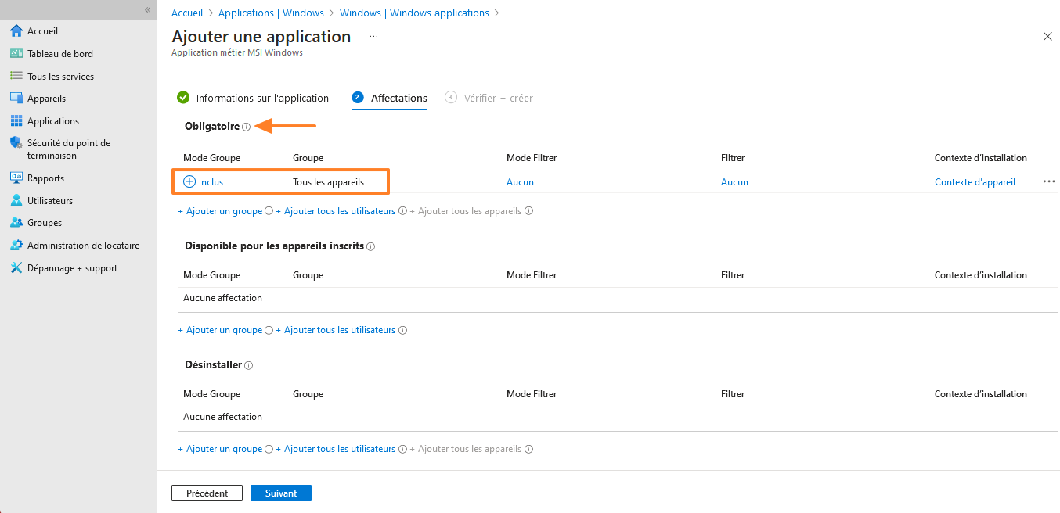Click the Accueil home icon in sidebar
This screenshot has width=1060, height=513.
16,31
